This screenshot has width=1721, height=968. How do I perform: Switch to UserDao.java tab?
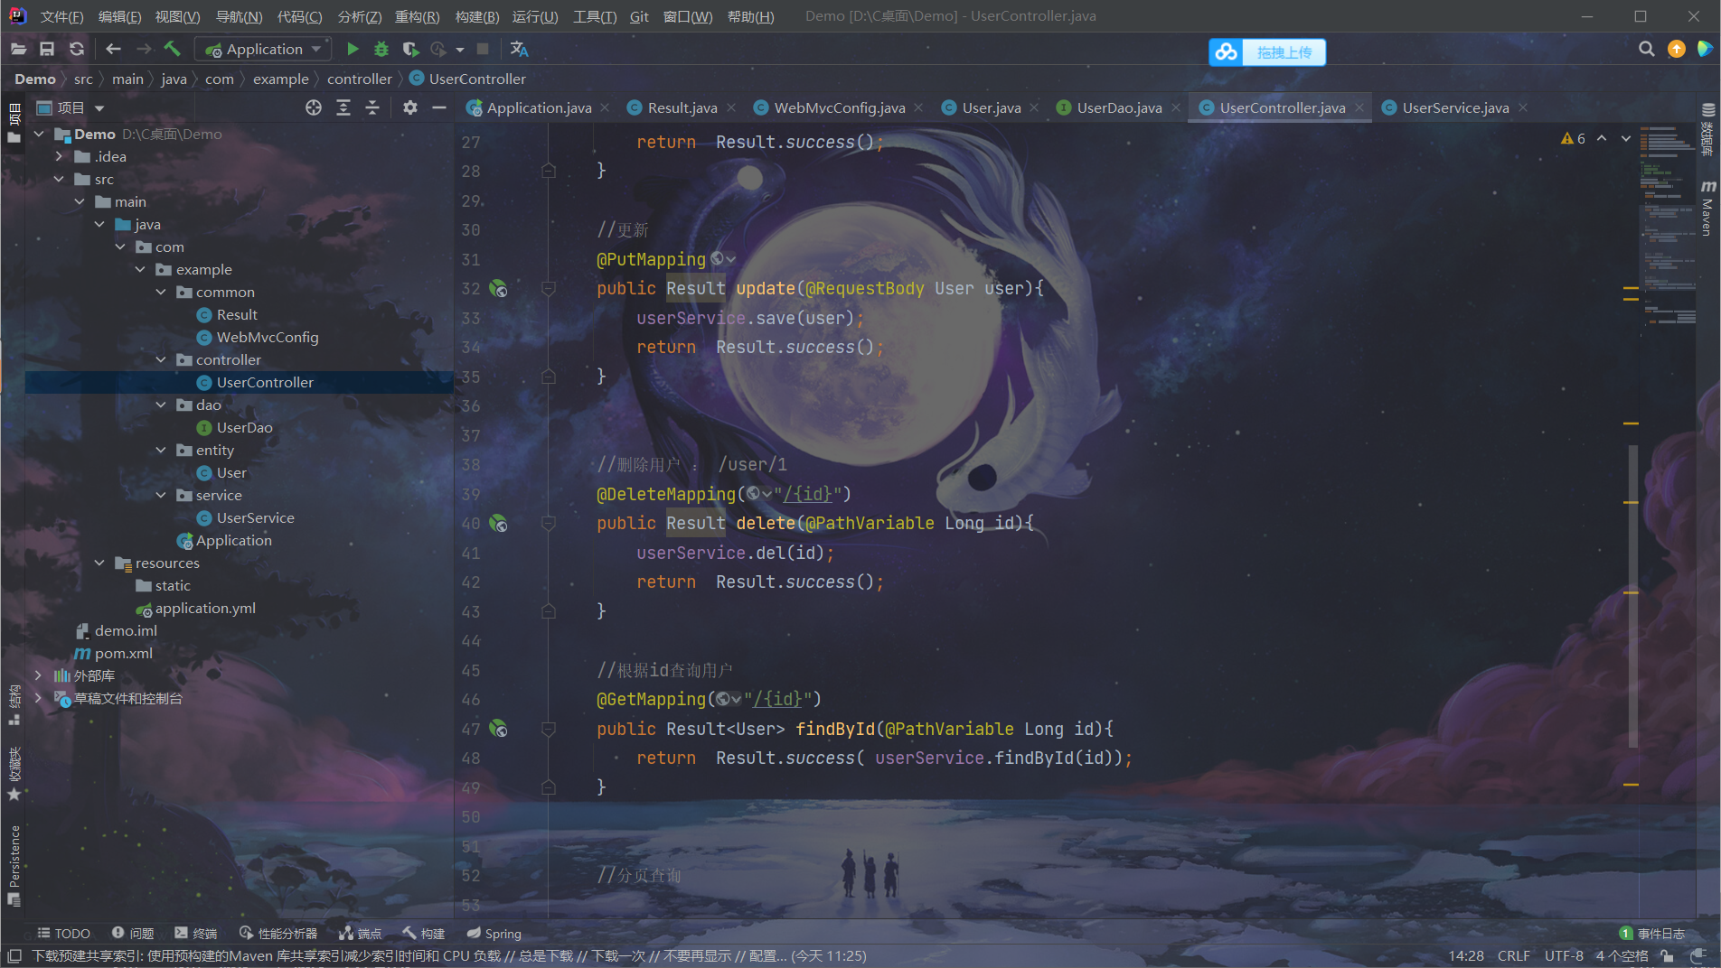point(1119,107)
